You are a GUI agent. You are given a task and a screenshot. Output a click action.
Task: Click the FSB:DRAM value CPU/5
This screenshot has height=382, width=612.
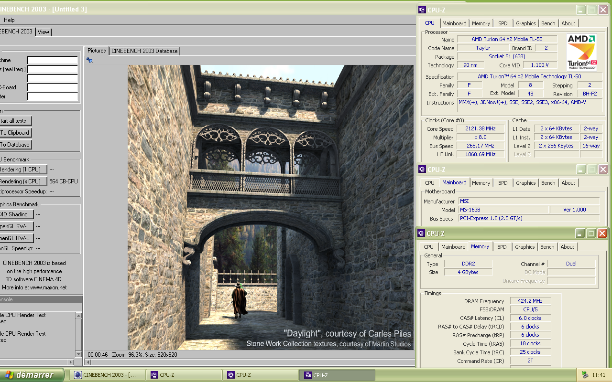(530, 309)
